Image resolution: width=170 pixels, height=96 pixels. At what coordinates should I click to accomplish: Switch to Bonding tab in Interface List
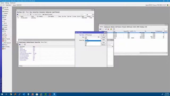tap(142, 27)
